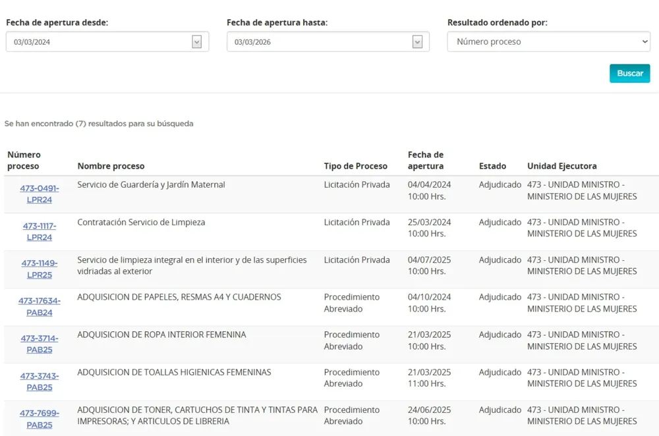Click the 'Unidad Ejecutora' column header

pyautogui.click(x=561, y=166)
